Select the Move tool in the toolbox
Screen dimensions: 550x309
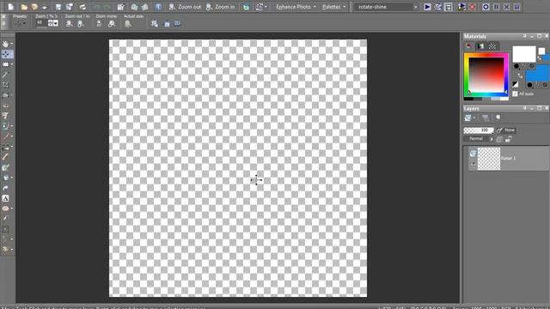pos(6,54)
